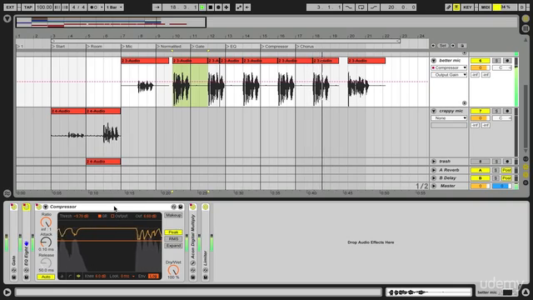The image size is (533, 300).
Task: Click the Set locator button
Action: tap(442, 46)
